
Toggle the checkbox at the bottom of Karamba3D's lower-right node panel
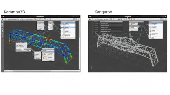[x=48, y=60]
